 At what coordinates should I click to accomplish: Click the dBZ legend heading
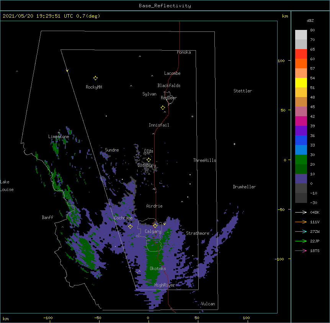coord(310,20)
